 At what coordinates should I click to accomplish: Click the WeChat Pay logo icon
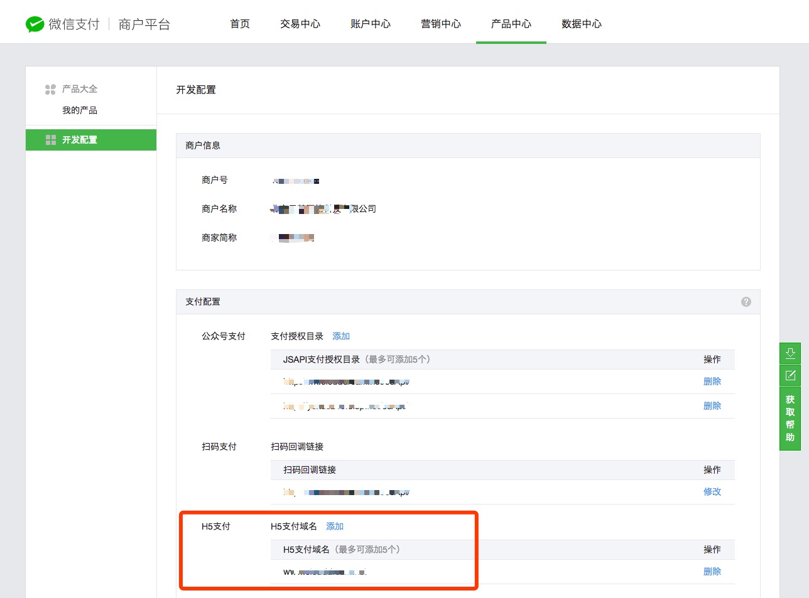coord(35,24)
